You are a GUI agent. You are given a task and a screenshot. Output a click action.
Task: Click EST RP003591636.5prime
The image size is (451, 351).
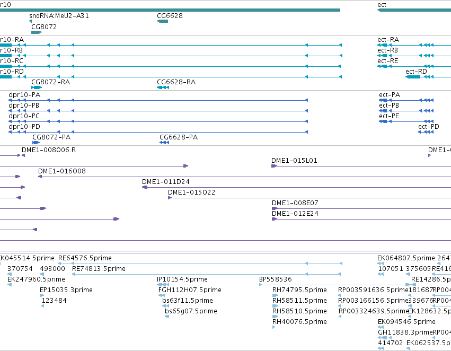tap(373, 291)
